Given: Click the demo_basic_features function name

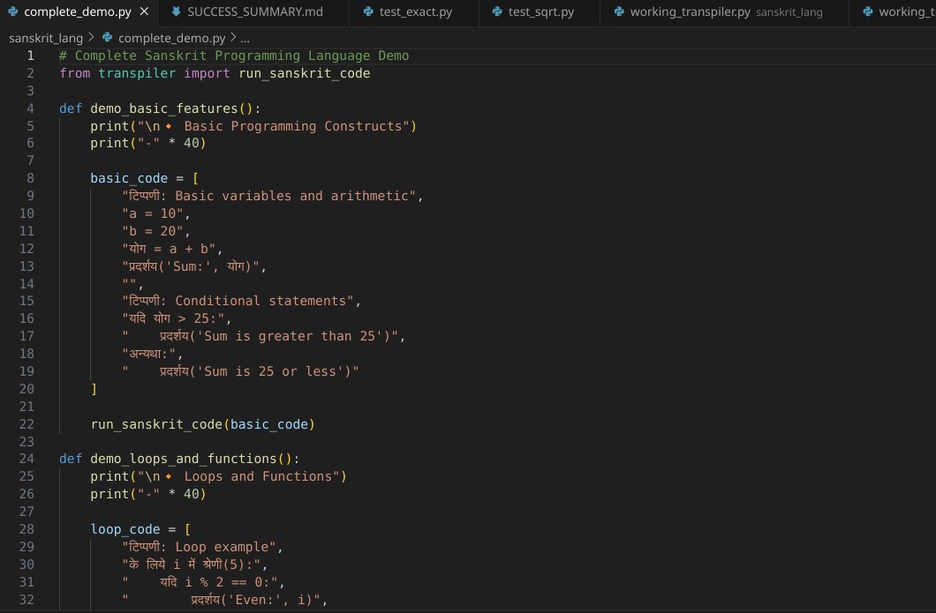Looking at the screenshot, I should (x=164, y=108).
